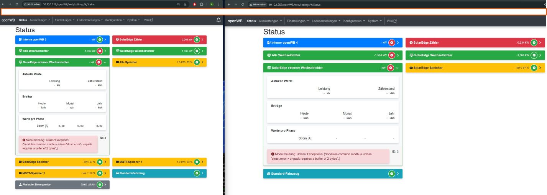
Task: Click '30,69 ct/kWh' value on Variable Strompreise
Action: point(88,185)
